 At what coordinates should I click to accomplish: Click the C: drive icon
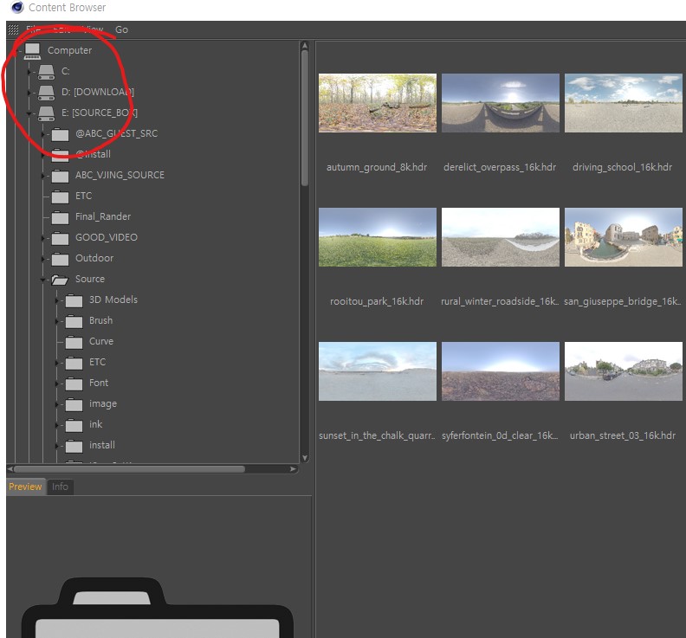pos(46,72)
